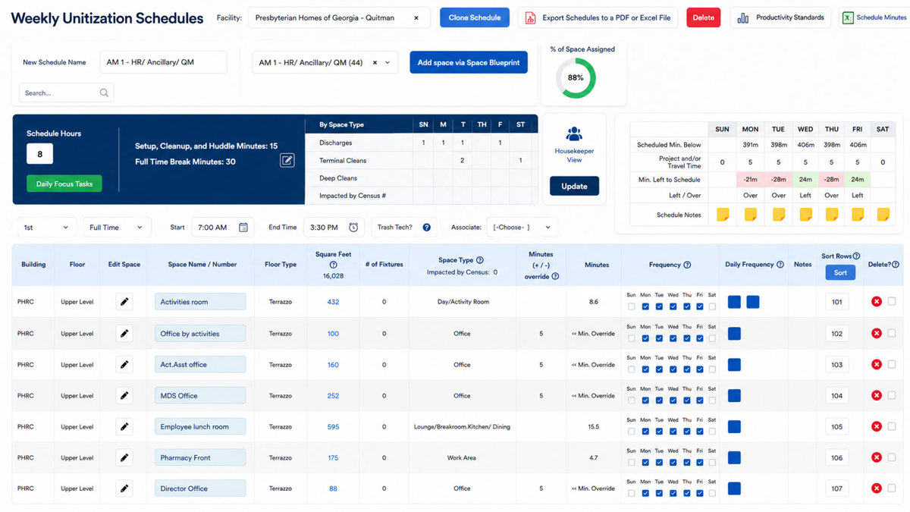910x512 pixels.
Task: Open Monday's schedule note sticky icon
Action: click(x=750, y=215)
